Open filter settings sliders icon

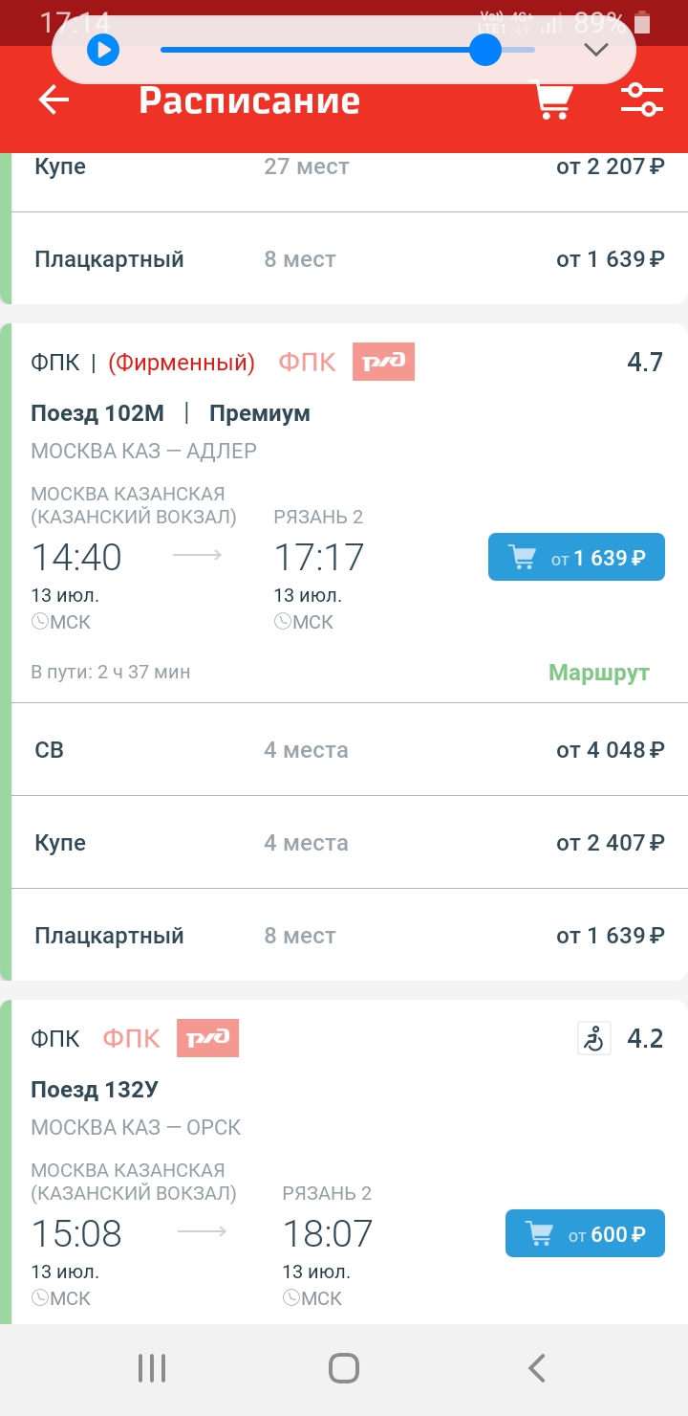641,100
